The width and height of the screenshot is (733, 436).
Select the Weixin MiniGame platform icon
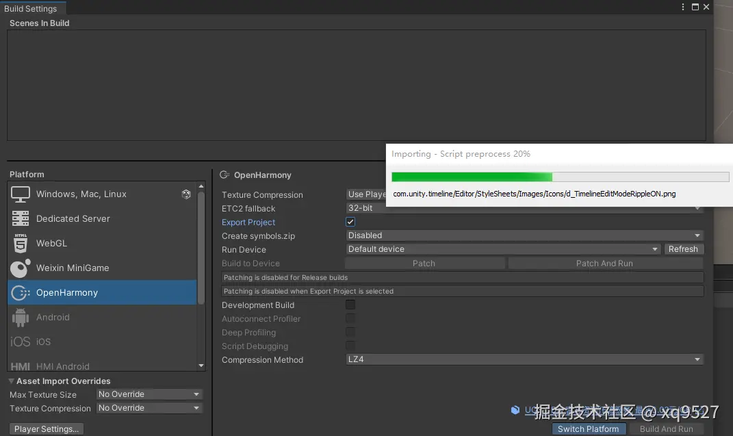20,268
